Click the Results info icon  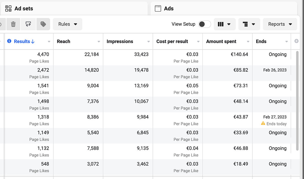click(9, 41)
